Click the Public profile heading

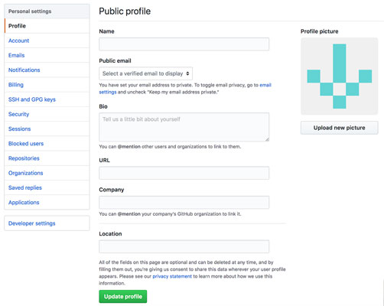[x=125, y=11]
